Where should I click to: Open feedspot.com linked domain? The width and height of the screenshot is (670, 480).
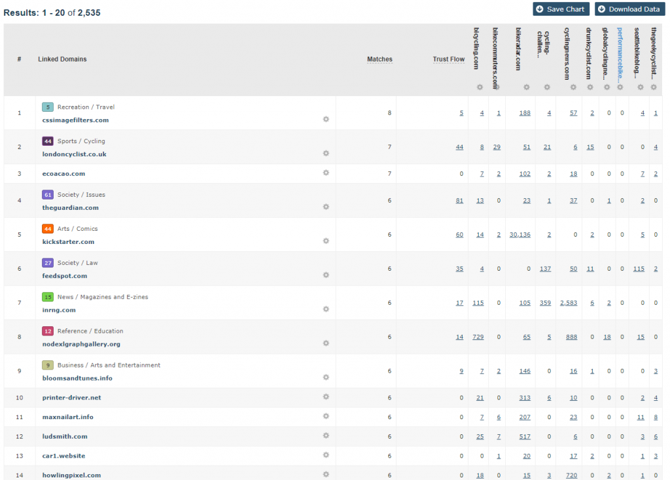(65, 276)
